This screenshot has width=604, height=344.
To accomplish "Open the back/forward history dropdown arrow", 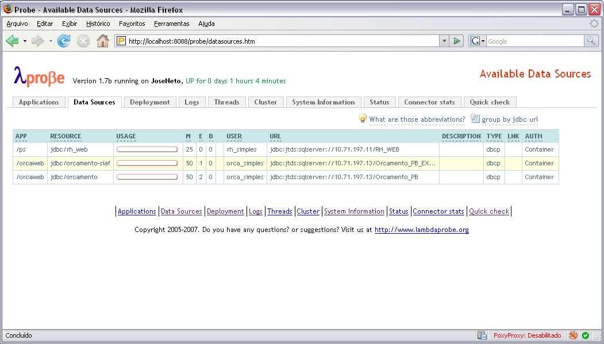I will coord(51,41).
